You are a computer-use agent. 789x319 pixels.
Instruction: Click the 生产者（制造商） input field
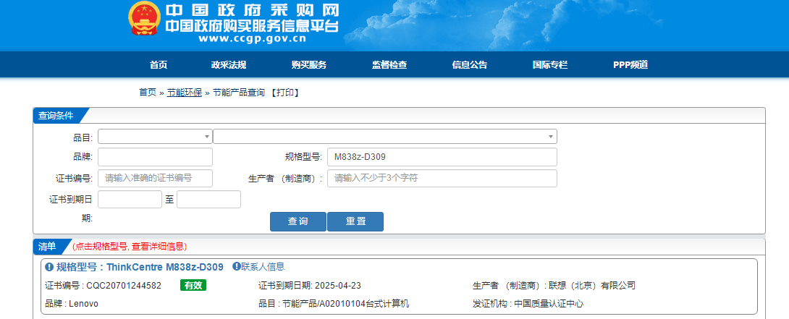click(x=442, y=178)
